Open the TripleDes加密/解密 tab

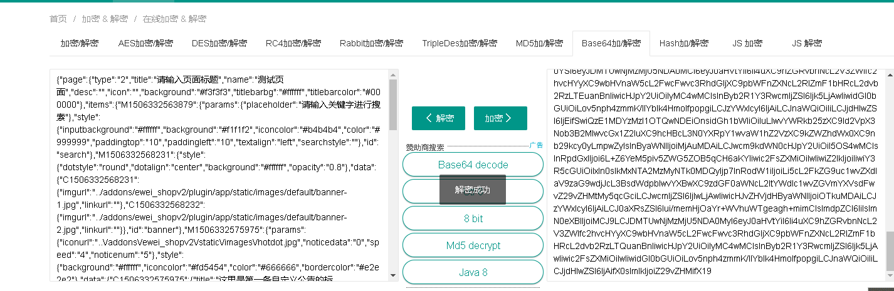(460, 43)
